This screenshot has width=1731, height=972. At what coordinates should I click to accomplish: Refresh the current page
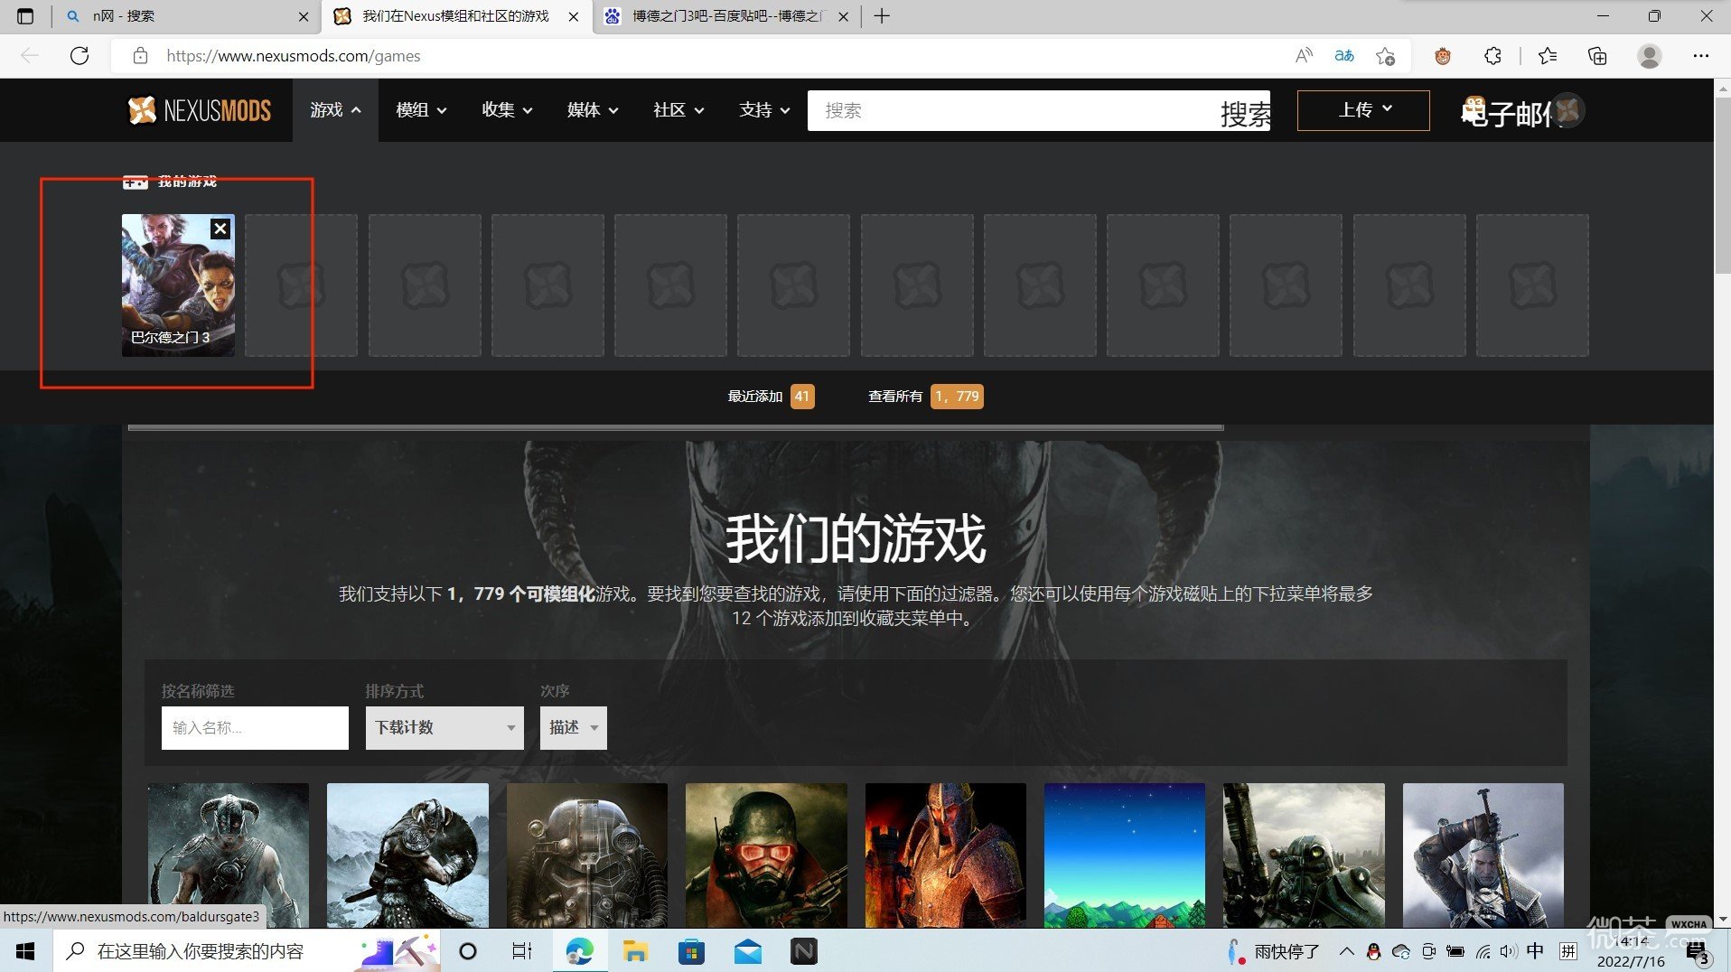(80, 56)
